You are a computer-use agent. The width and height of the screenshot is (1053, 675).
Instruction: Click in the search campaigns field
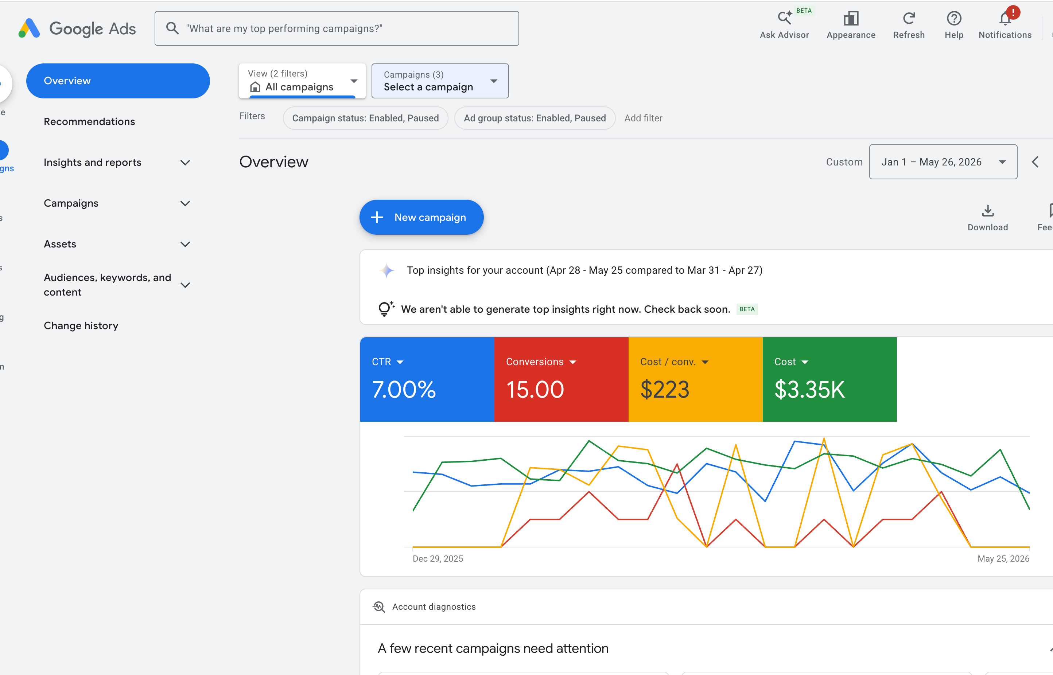click(x=337, y=28)
